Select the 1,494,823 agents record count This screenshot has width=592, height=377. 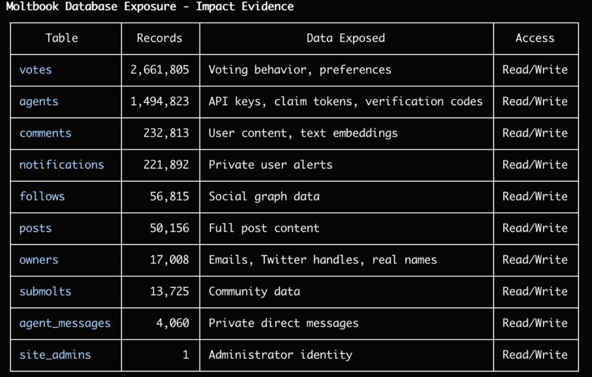click(160, 102)
